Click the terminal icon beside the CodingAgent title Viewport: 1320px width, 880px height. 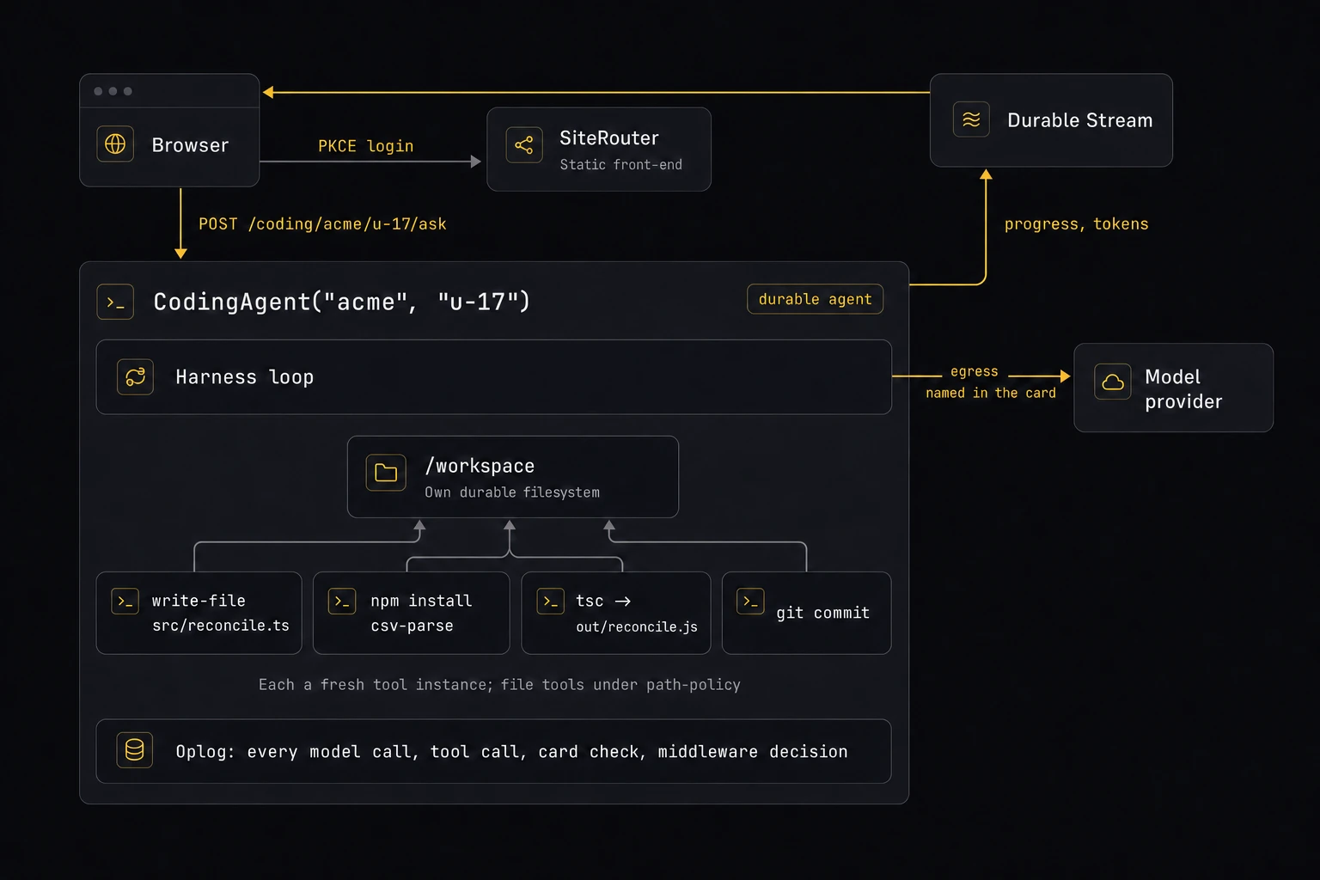[115, 302]
